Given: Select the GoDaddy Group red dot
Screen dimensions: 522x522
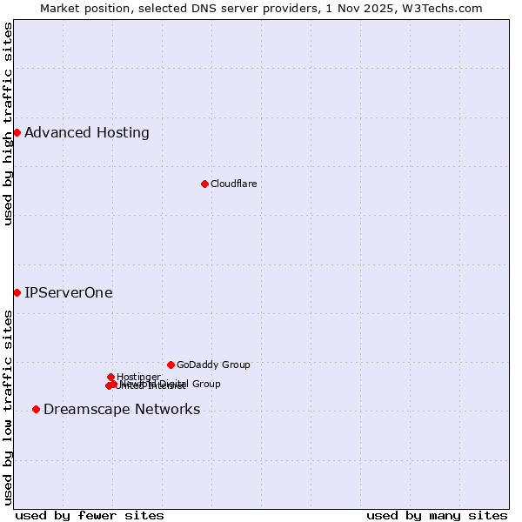Looking at the screenshot, I should pos(171,365).
